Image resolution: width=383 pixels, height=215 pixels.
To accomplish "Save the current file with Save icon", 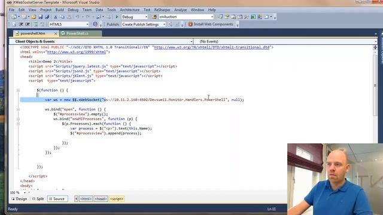I will [x=41, y=17].
